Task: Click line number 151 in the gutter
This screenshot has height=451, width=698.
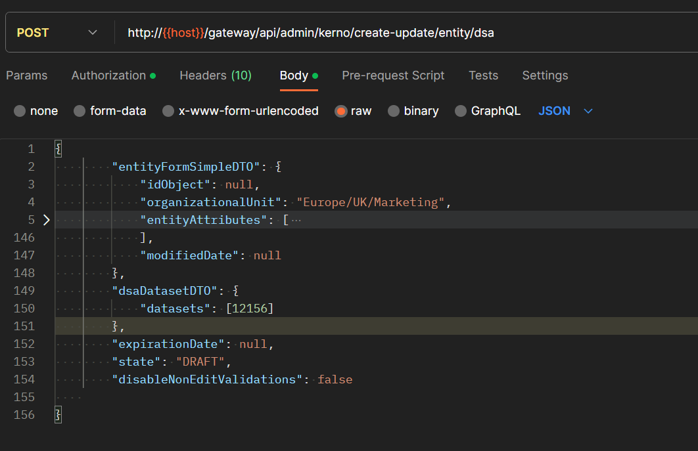Action: (x=24, y=326)
